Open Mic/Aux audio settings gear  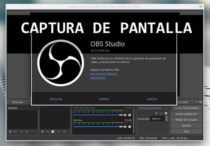[129, 127]
